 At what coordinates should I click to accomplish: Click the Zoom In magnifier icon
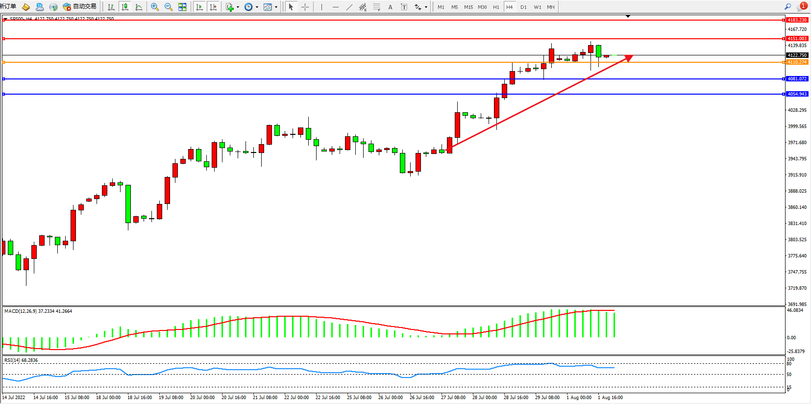[155, 7]
